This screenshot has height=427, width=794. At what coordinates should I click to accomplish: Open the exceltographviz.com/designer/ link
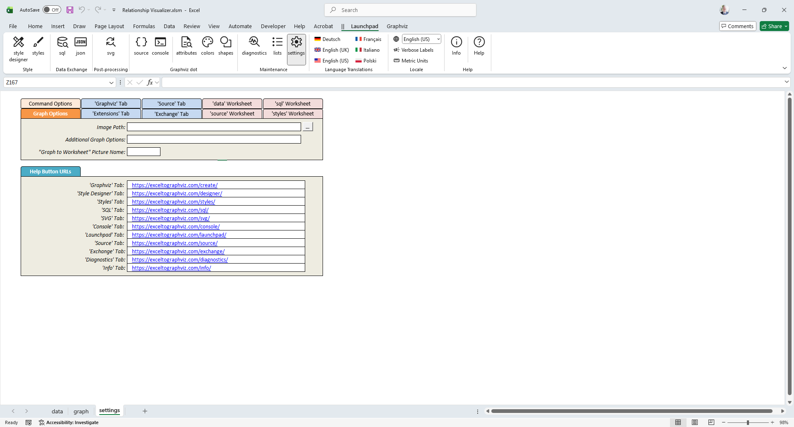tap(177, 194)
